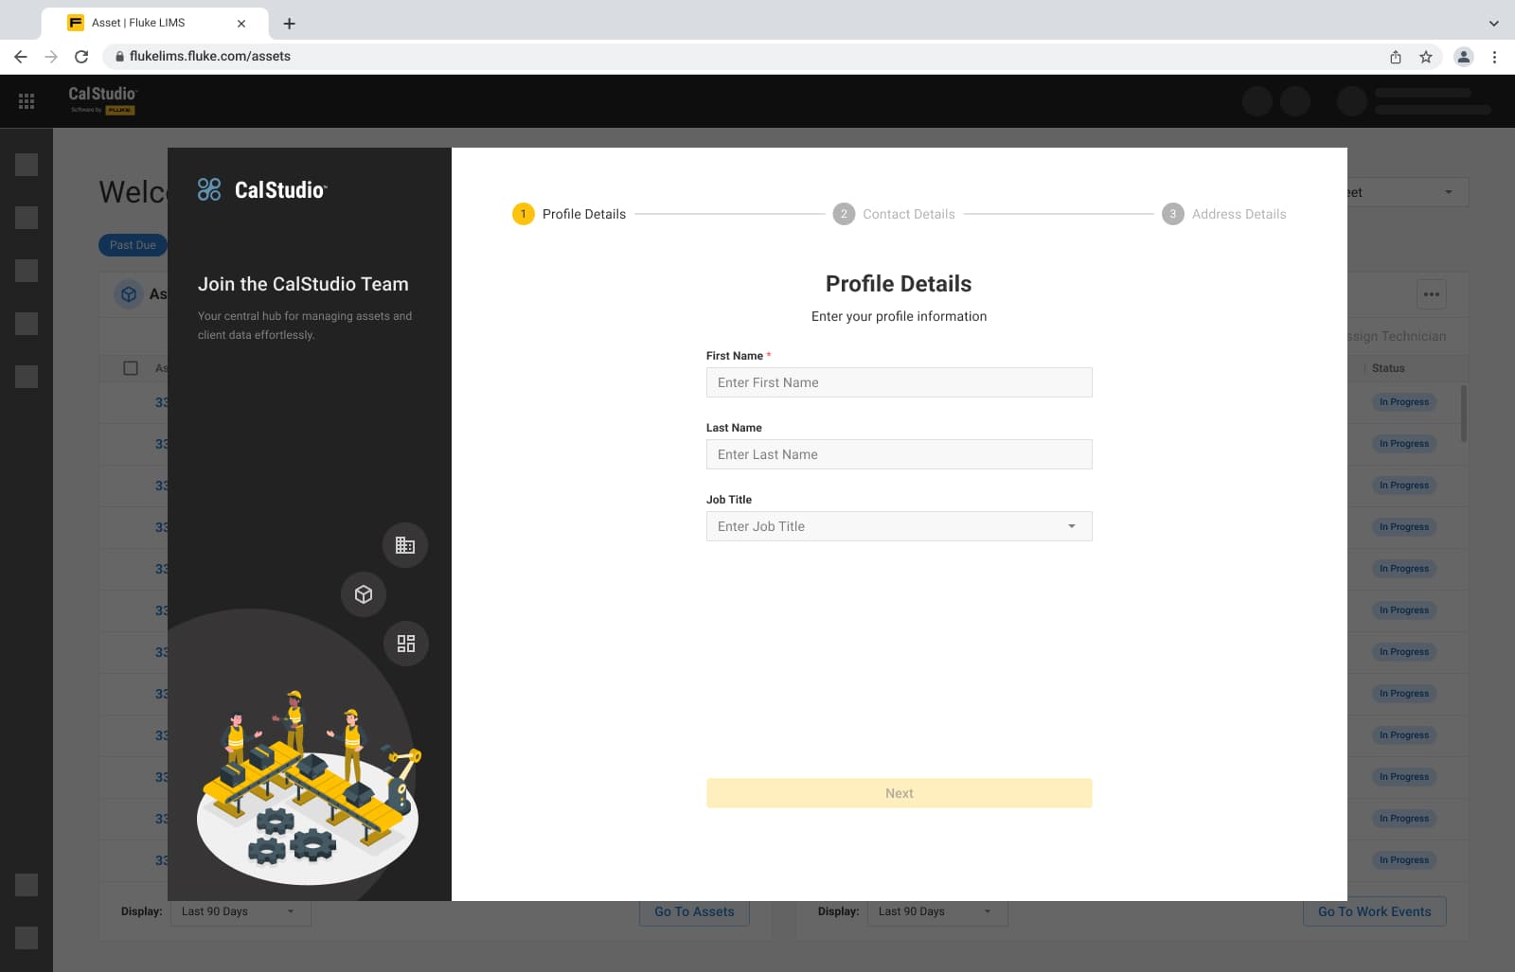Click the Assign Technician label
The image size is (1515, 972).
point(1397,336)
